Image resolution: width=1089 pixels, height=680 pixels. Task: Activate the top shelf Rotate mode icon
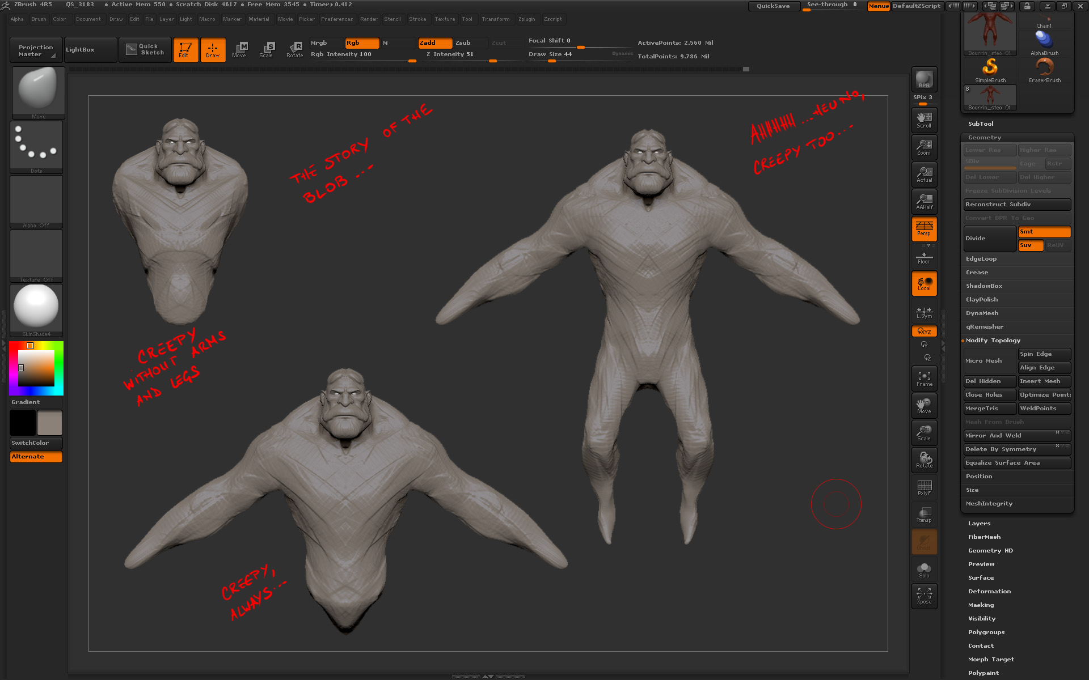point(294,50)
